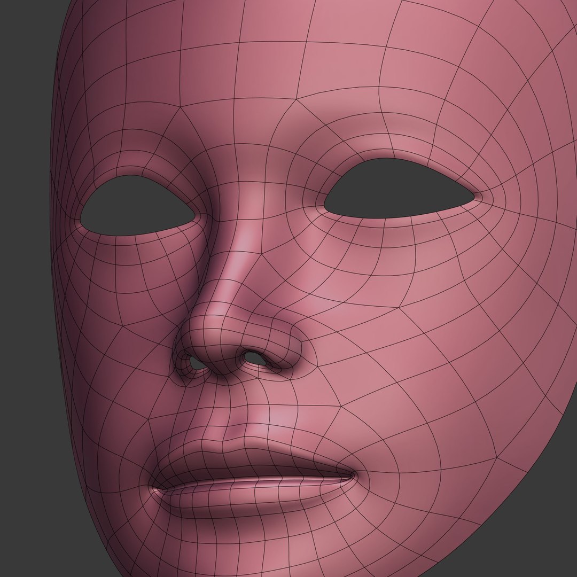Click the inner corner of smaller eye
The height and width of the screenshot is (577, 577).
pos(194,216)
